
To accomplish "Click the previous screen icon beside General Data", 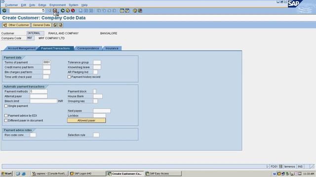I will [x=55, y=25].
